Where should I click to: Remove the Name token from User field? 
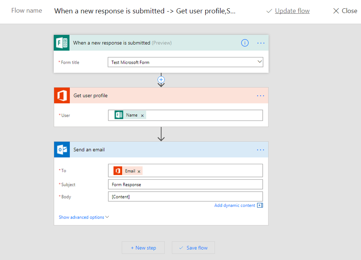point(142,116)
